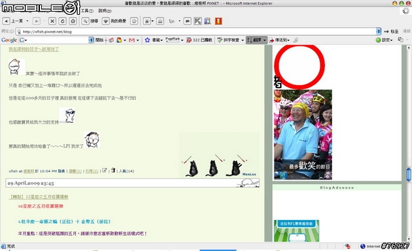Click the Forward navigation arrow
This screenshot has height=251, width=412.
(x=36, y=21)
